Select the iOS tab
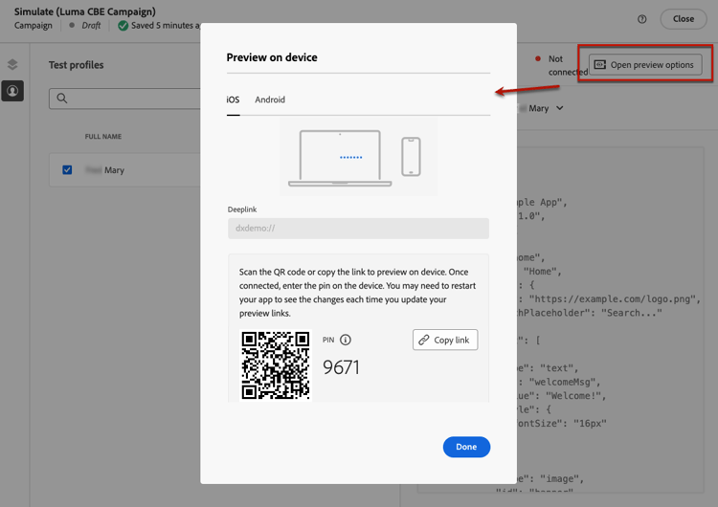Screen dimensions: 718x507 tap(233, 99)
